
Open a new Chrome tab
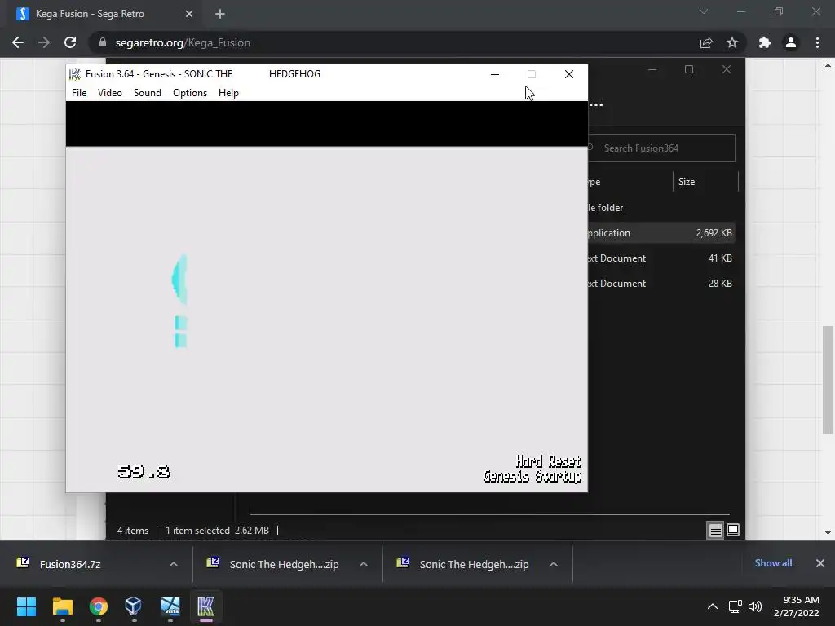pos(220,14)
